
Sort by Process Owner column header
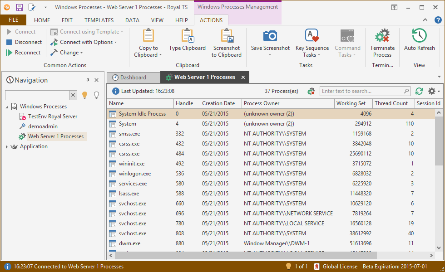288,103
